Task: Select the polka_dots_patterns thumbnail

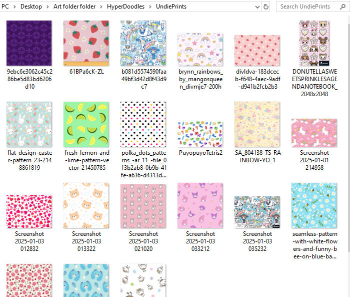Action: click(143, 124)
